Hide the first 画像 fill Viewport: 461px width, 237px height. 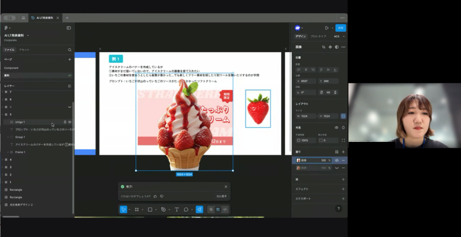point(337,160)
